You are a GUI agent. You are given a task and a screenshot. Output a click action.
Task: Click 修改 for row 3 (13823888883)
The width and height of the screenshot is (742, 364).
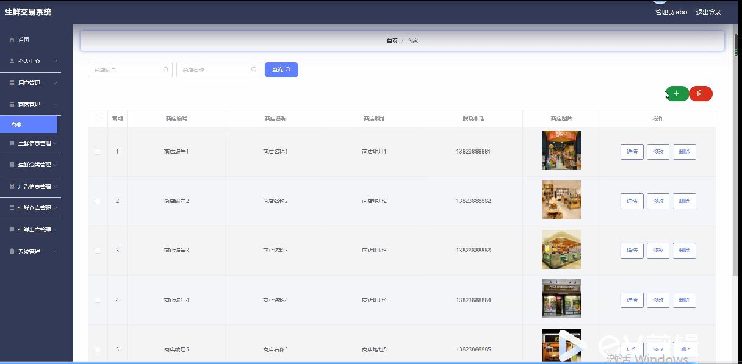pos(658,250)
